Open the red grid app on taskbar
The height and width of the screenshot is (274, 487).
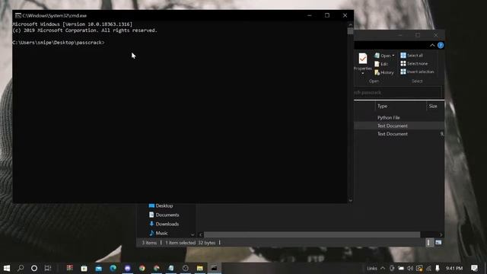(69, 268)
